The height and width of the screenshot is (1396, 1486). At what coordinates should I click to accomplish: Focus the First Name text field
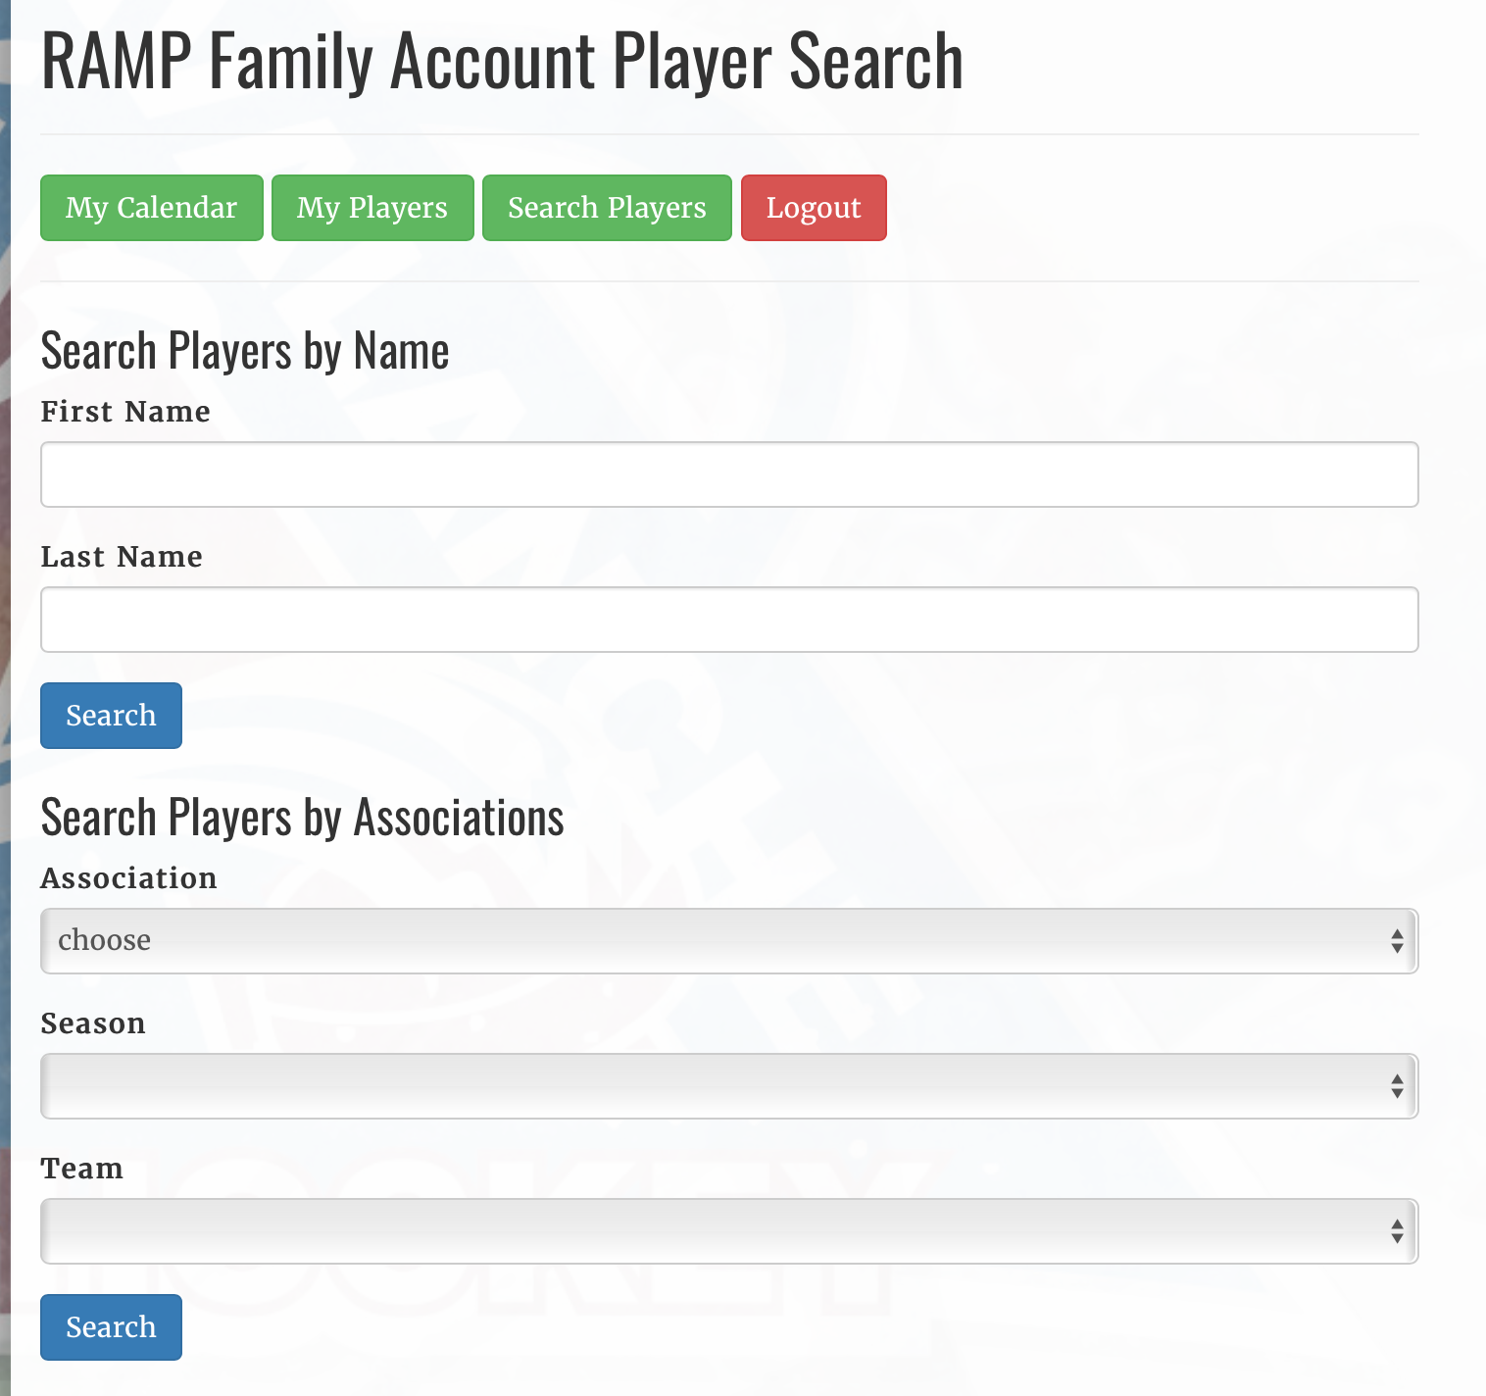coord(729,474)
